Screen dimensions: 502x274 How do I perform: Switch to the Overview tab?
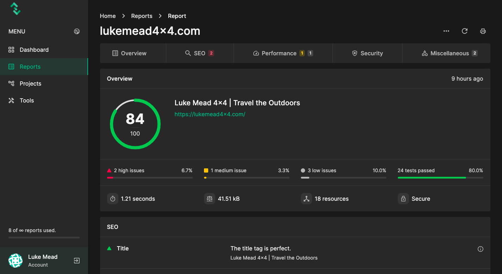[133, 53]
